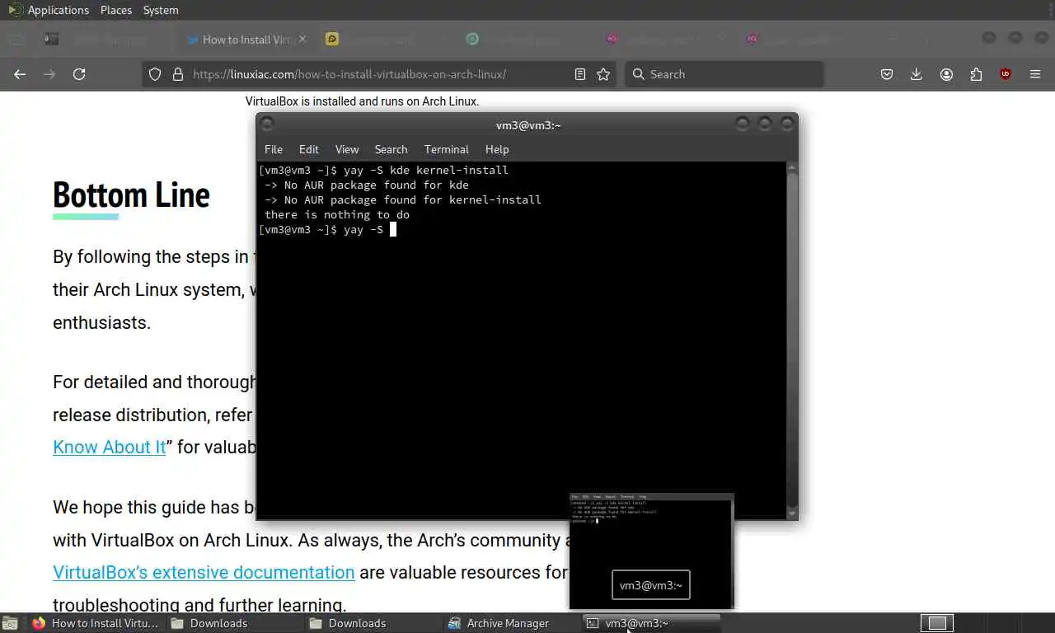
Task: Switch to Firefox How to Install Virtu taskbar entry
Action: click(96, 623)
